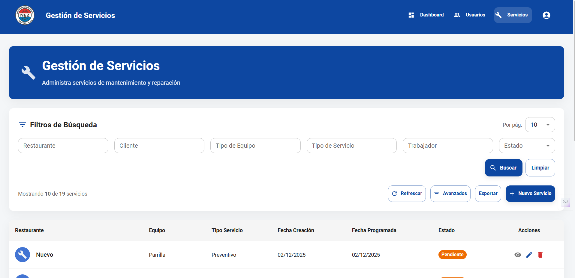Expand the Tipo de Servicio filter field
The width and height of the screenshot is (575, 278).
[351, 146]
